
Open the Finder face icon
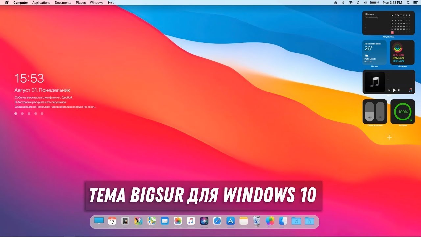(283, 221)
